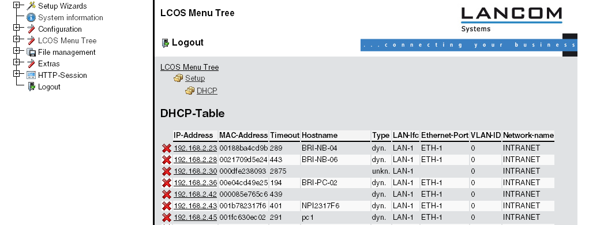The height and width of the screenshot is (225, 589).
Task: Select Logout in the sidebar tree
Action: coord(49,87)
